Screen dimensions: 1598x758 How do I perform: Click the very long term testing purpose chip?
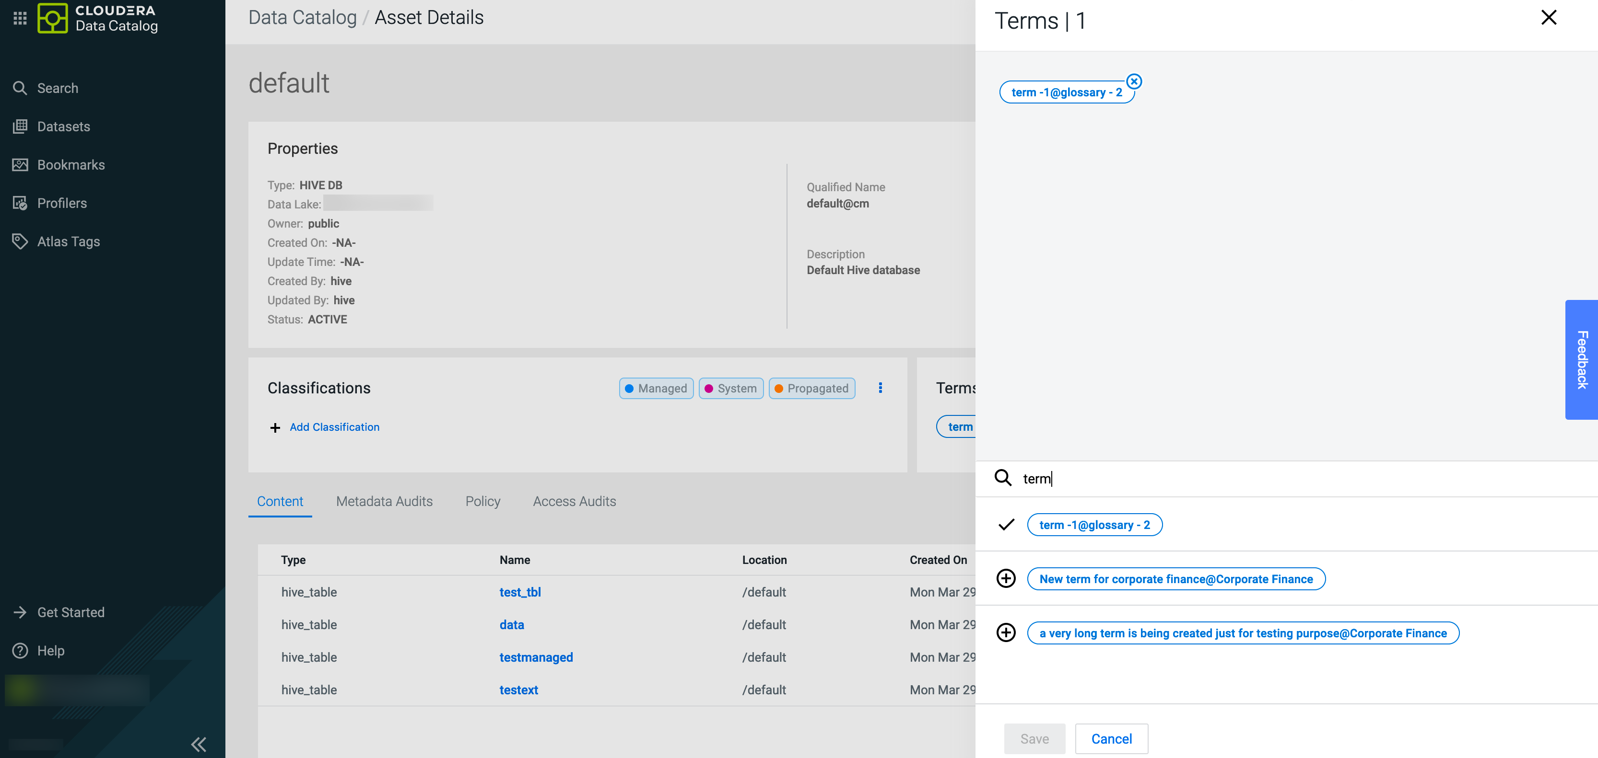[x=1243, y=633]
